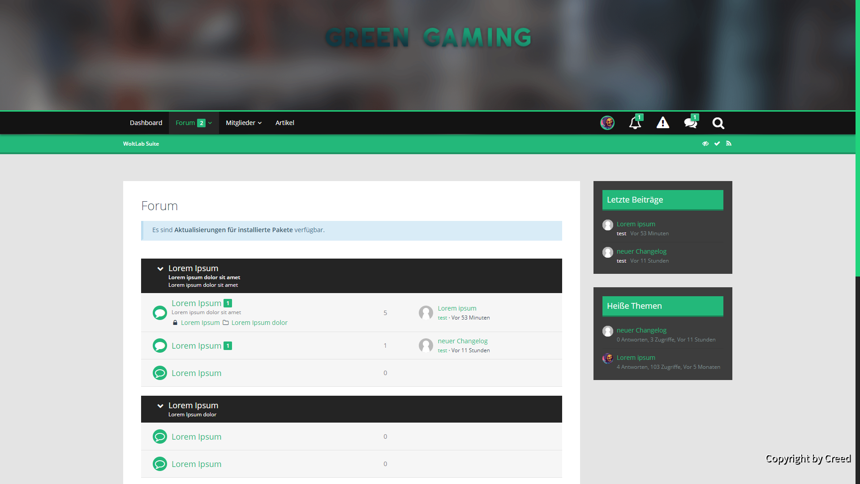Open the notifications bell icon
Image resolution: width=860 pixels, height=484 pixels.
[635, 123]
